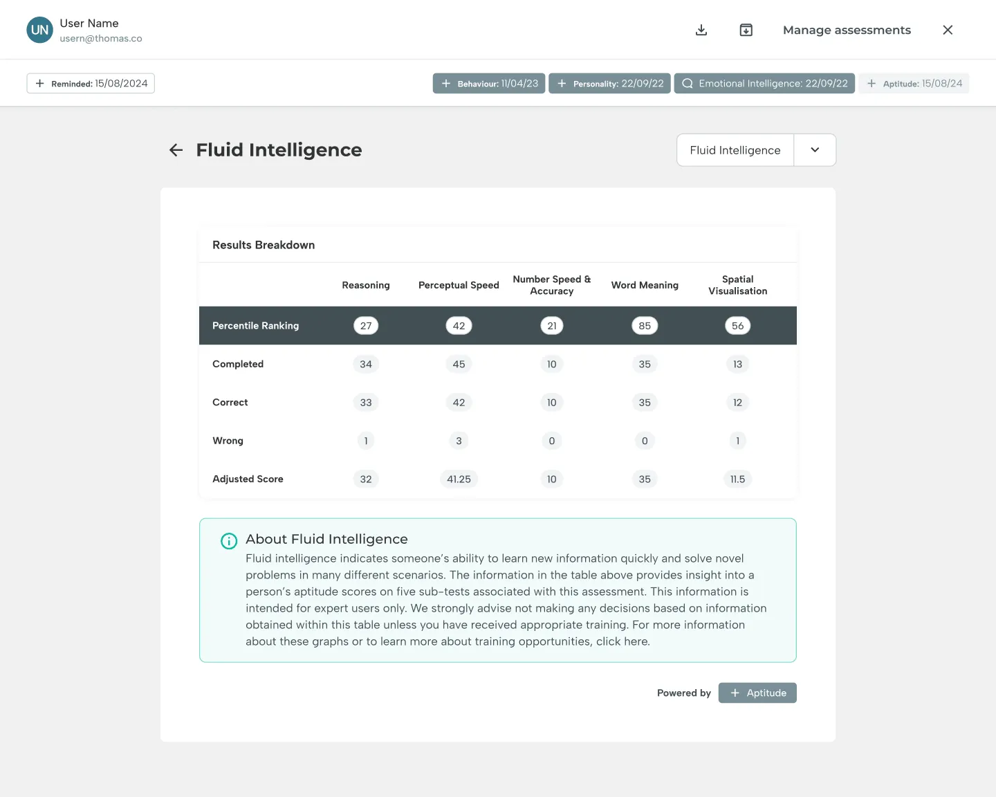Click the Completed value 45 for Perceptual Speed
This screenshot has height=797, width=996.
point(459,364)
